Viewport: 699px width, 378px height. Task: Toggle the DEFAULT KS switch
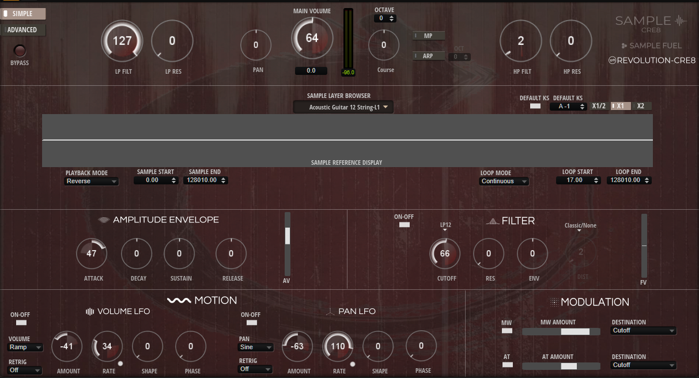click(x=535, y=106)
